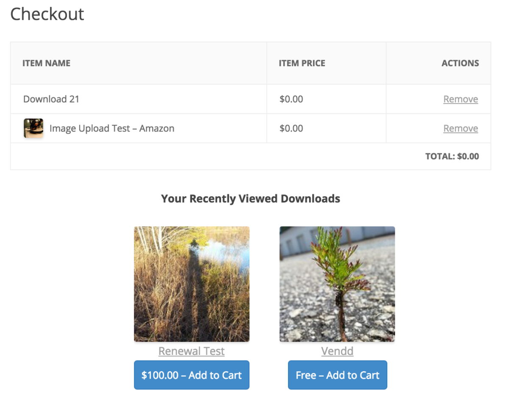Remove Download 21 from the cart
The image size is (509, 405).
460,99
